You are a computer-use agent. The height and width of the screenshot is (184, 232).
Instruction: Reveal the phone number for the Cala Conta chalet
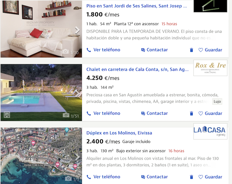(103, 113)
